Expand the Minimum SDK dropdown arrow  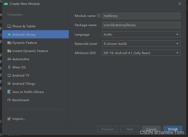click(177, 53)
